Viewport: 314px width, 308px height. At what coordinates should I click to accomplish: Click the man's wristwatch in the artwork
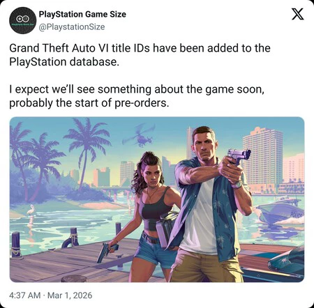click(x=237, y=185)
